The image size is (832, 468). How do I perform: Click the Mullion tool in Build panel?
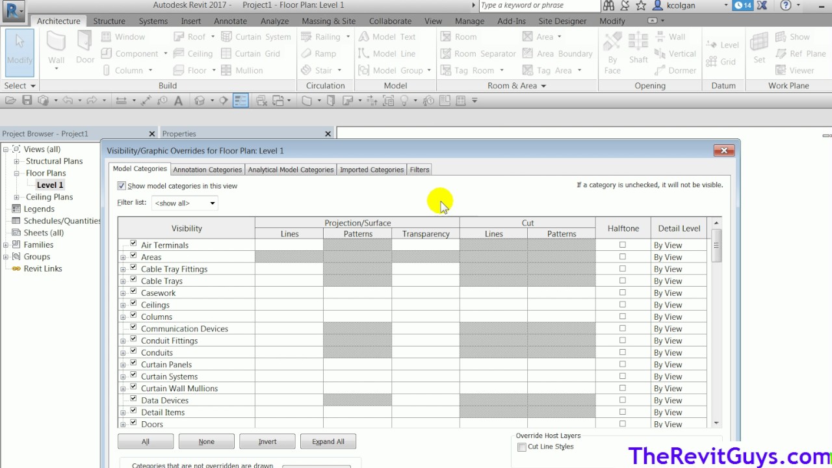click(x=242, y=70)
